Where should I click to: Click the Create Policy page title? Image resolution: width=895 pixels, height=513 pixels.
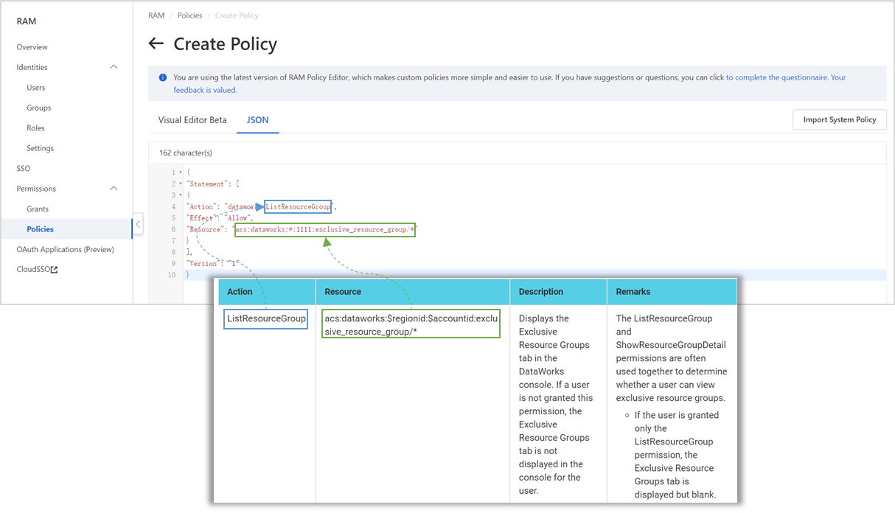[x=226, y=44]
